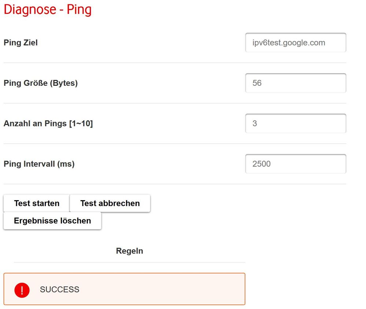Click the Ping Intervall (ms) label

39,164
